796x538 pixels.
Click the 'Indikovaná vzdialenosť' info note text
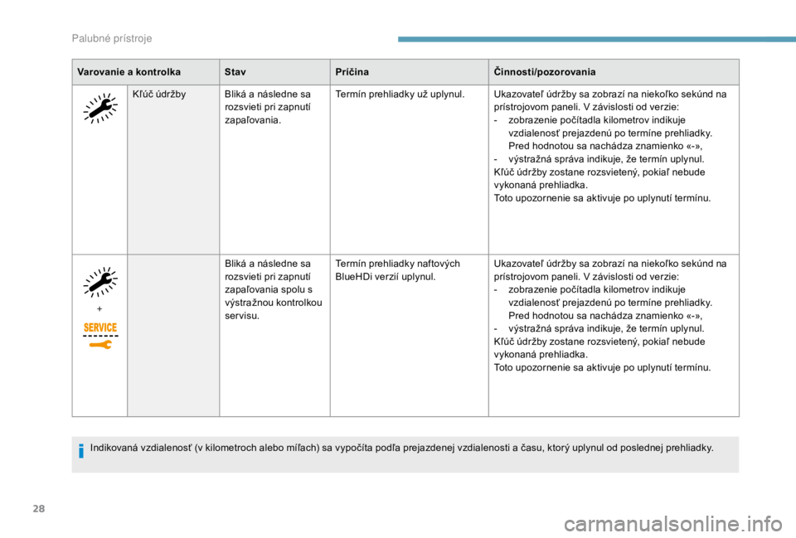pos(401,448)
